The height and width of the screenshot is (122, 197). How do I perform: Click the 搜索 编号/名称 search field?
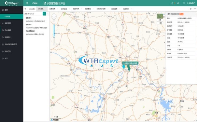(33, 14)
